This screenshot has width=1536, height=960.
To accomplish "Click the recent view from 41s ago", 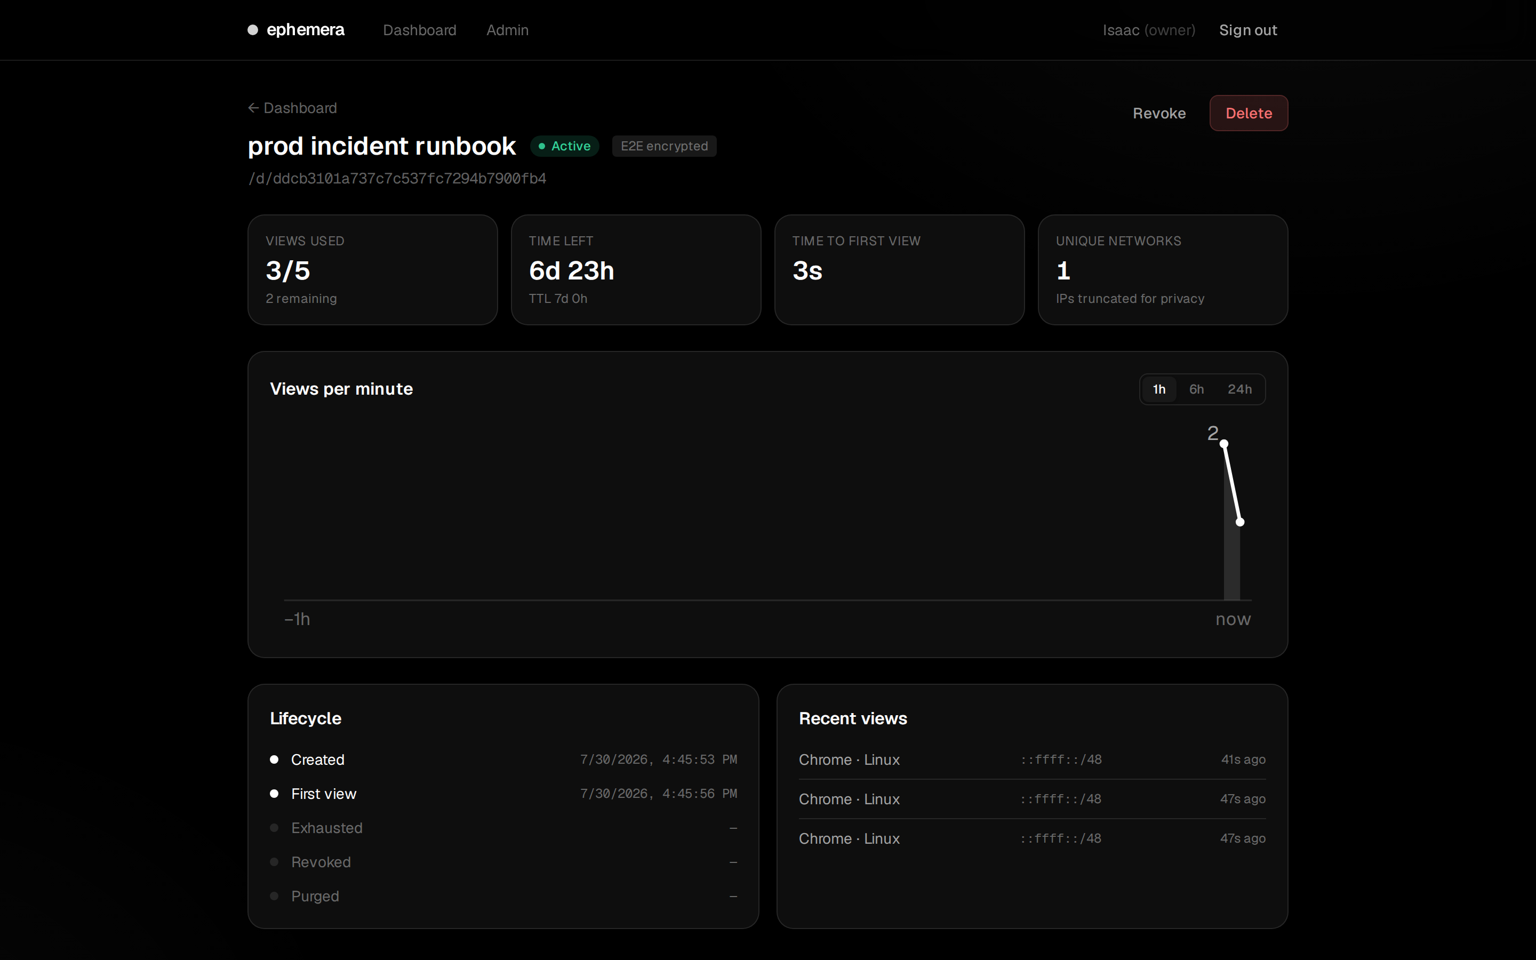I will (x=1032, y=759).
